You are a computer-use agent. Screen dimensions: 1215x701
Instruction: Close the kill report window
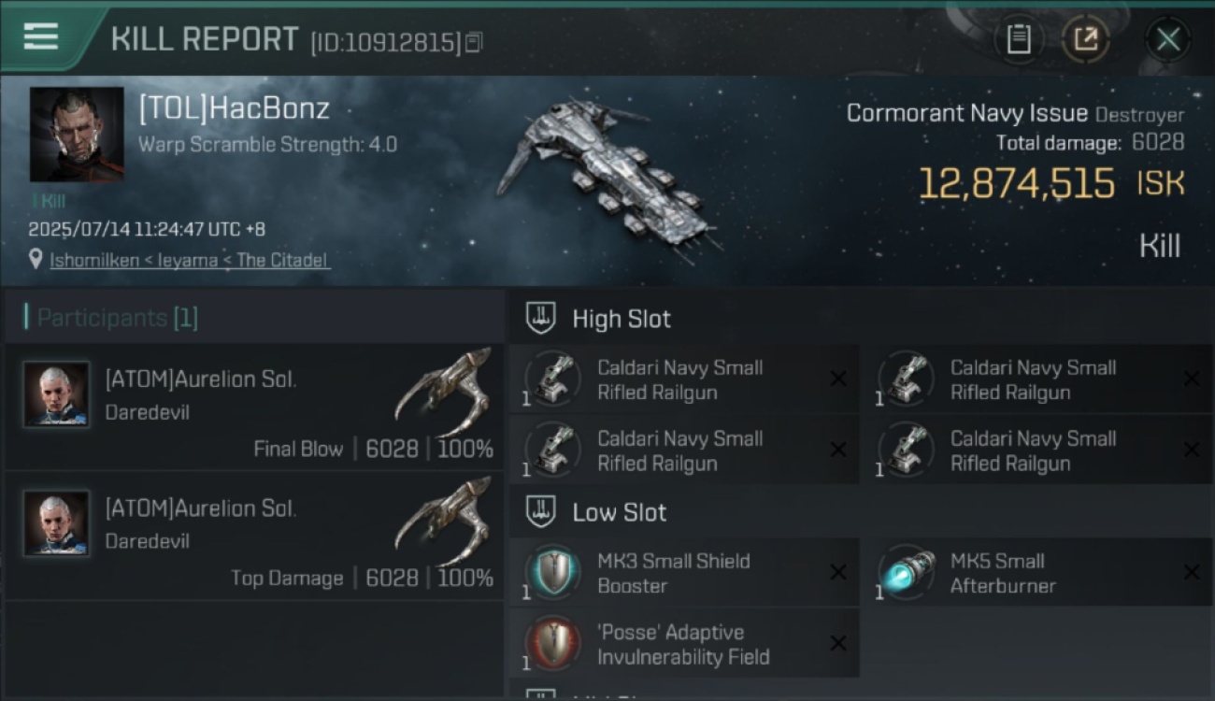[1167, 39]
